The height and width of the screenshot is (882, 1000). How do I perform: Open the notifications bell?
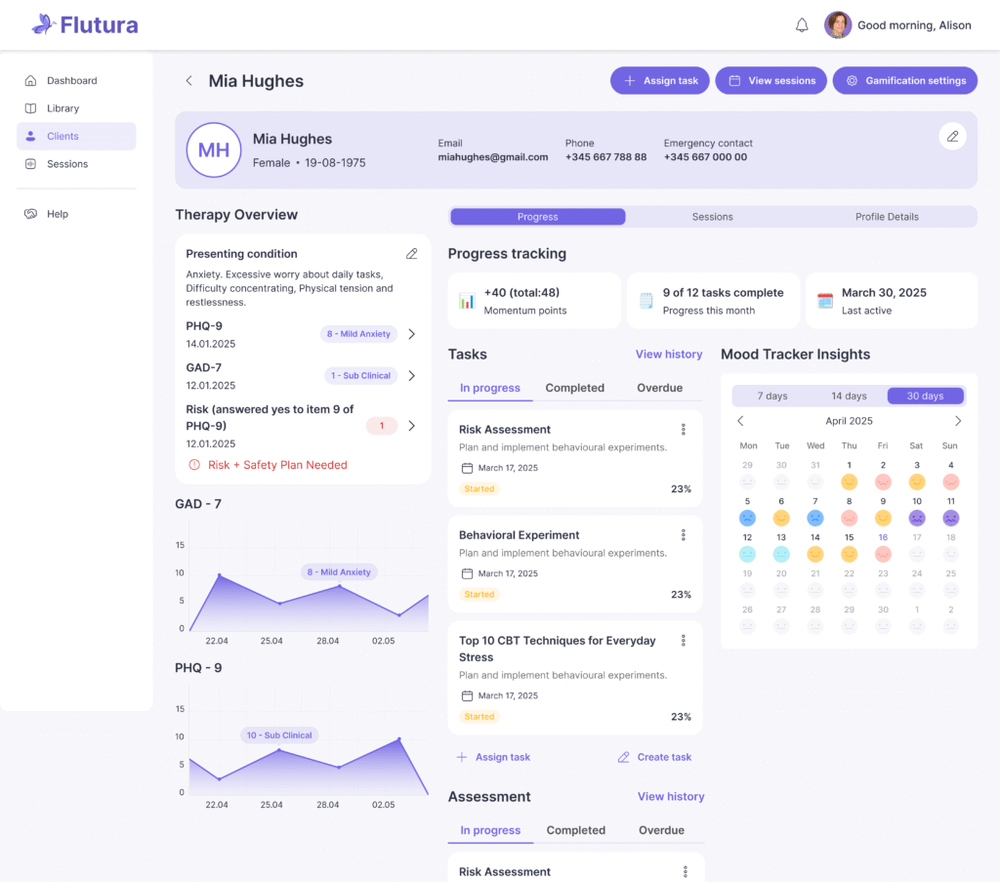[x=802, y=24]
